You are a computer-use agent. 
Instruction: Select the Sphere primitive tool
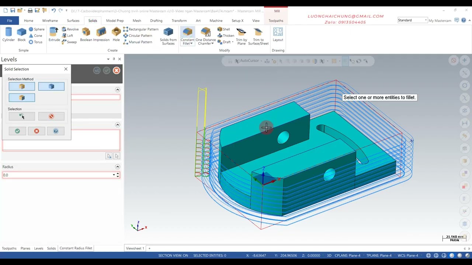coord(37,29)
